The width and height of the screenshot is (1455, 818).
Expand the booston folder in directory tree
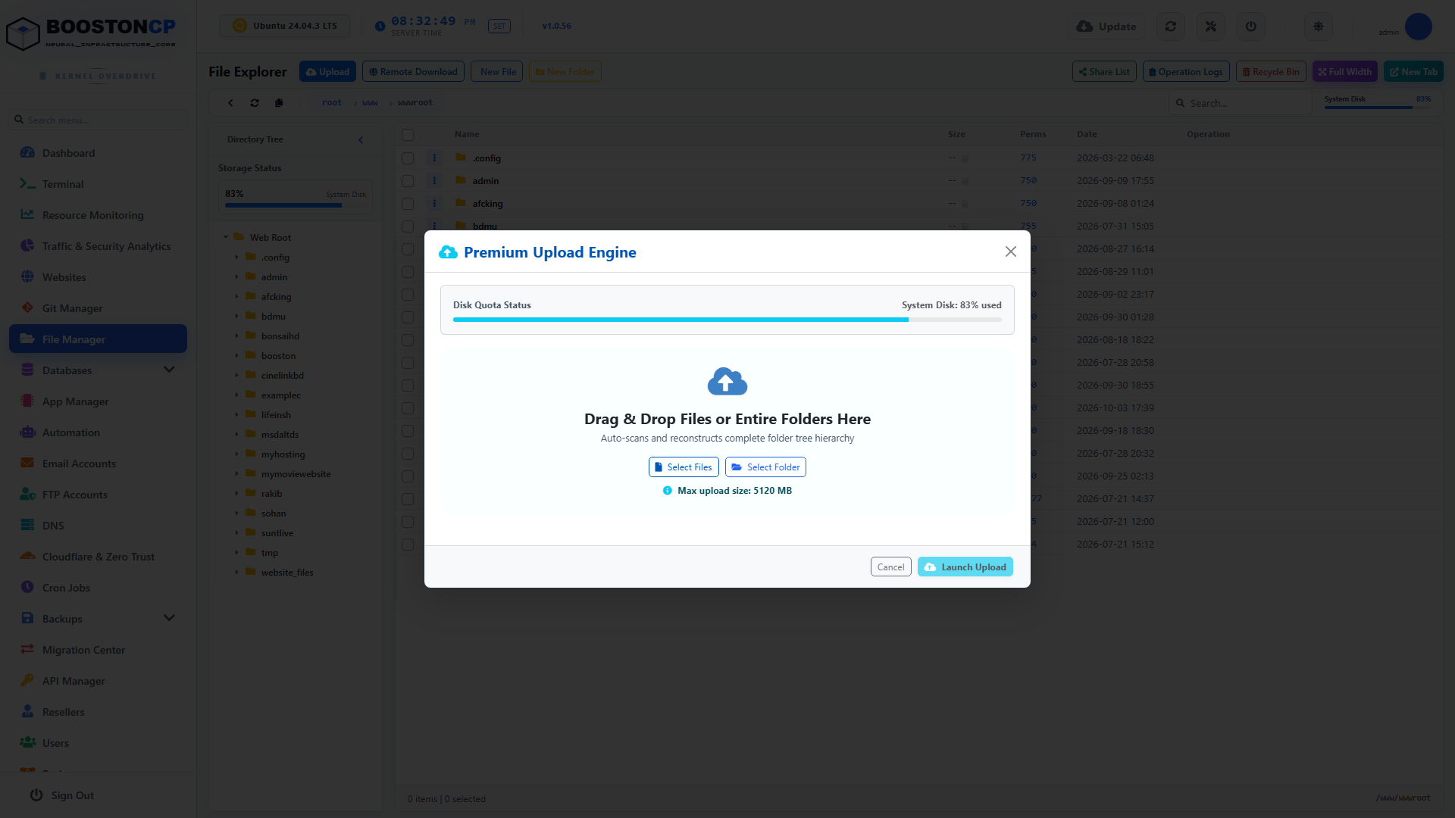point(236,355)
